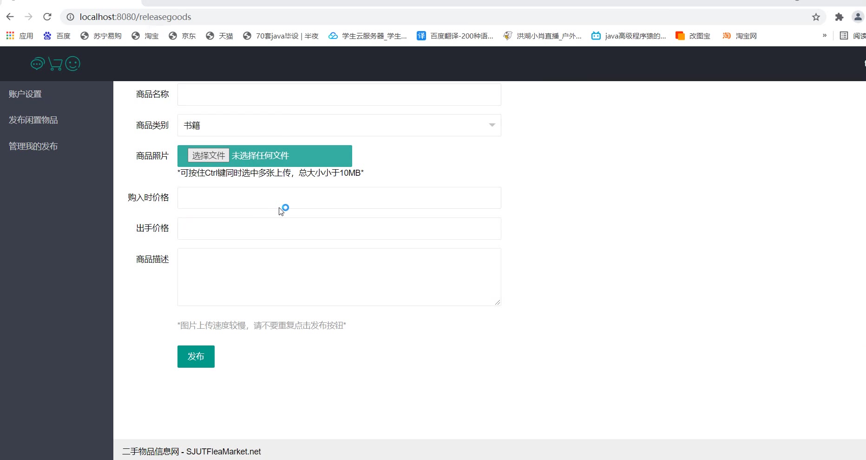Open the 应用 apps grid bookmark
Viewport: 866px width, 460px height.
click(x=20, y=36)
